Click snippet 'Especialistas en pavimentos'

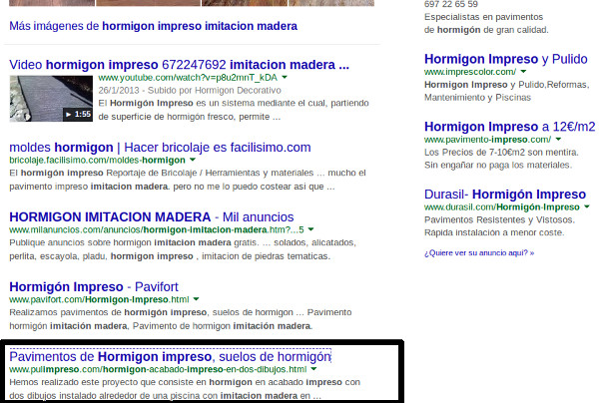coord(483,17)
